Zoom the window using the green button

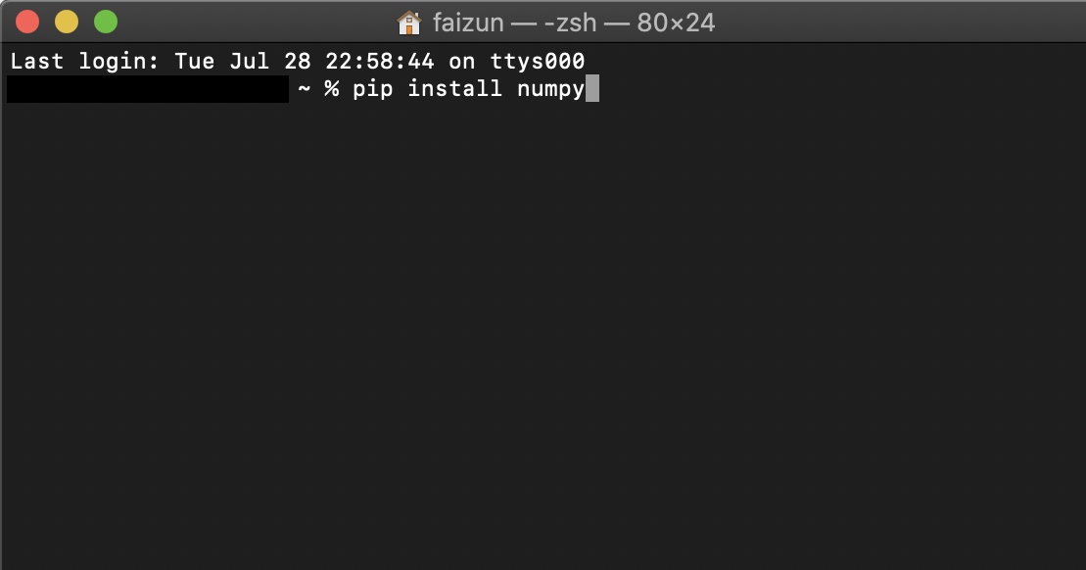(x=106, y=22)
